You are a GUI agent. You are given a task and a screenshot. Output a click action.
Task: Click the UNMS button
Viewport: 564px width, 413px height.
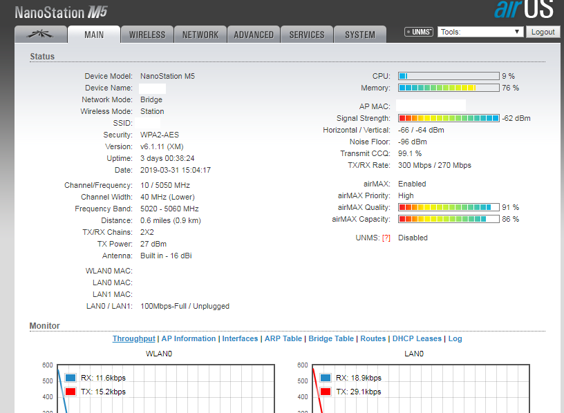(419, 32)
